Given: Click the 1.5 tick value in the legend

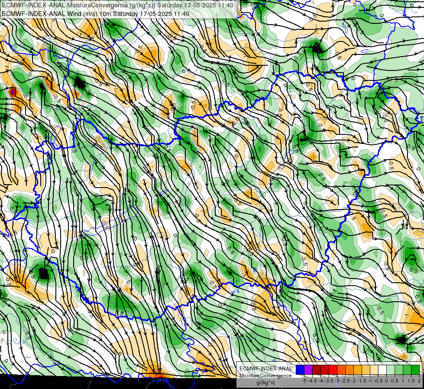Looking at the screenshot, I should [x=411, y=381].
